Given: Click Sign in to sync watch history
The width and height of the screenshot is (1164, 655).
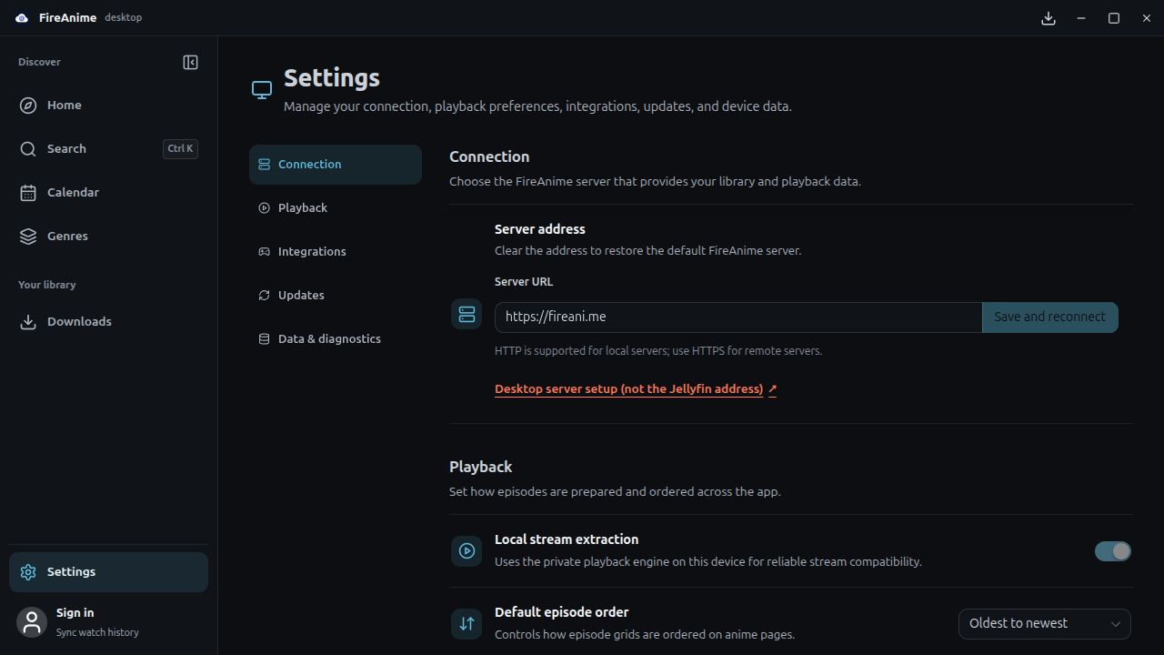Looking at the screenshot, I should [108, 622].
